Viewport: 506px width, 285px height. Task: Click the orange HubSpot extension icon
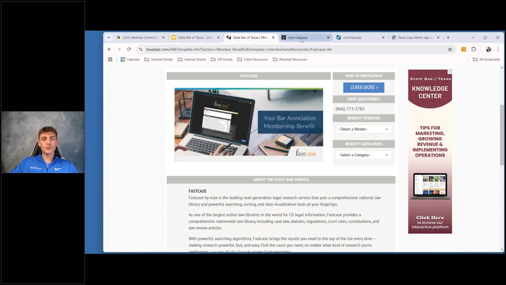(x=464, y=49)
